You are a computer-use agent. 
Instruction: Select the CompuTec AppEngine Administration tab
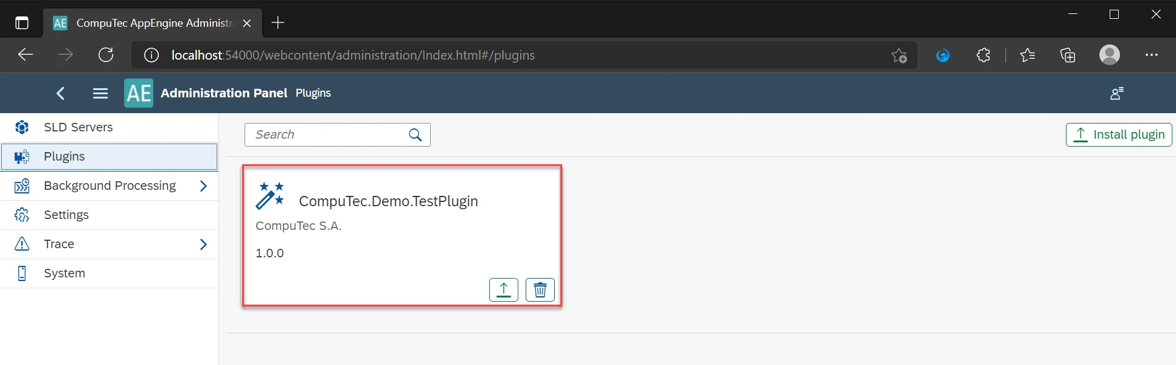click(x=152, y=23)
